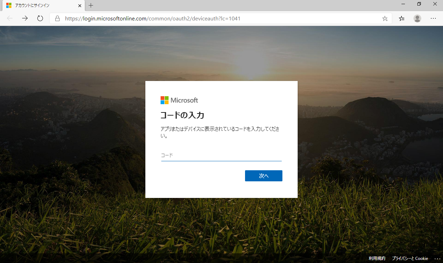Click the instruction text アプリまたはデバイスに表示
Image resolution: width=443 pixels, height=263 pixels.
tap(220, 132)
